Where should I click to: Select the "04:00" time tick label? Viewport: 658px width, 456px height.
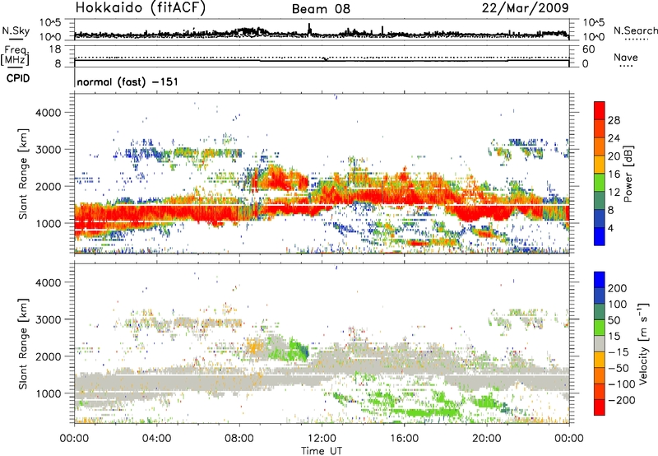tap(156, 439)
